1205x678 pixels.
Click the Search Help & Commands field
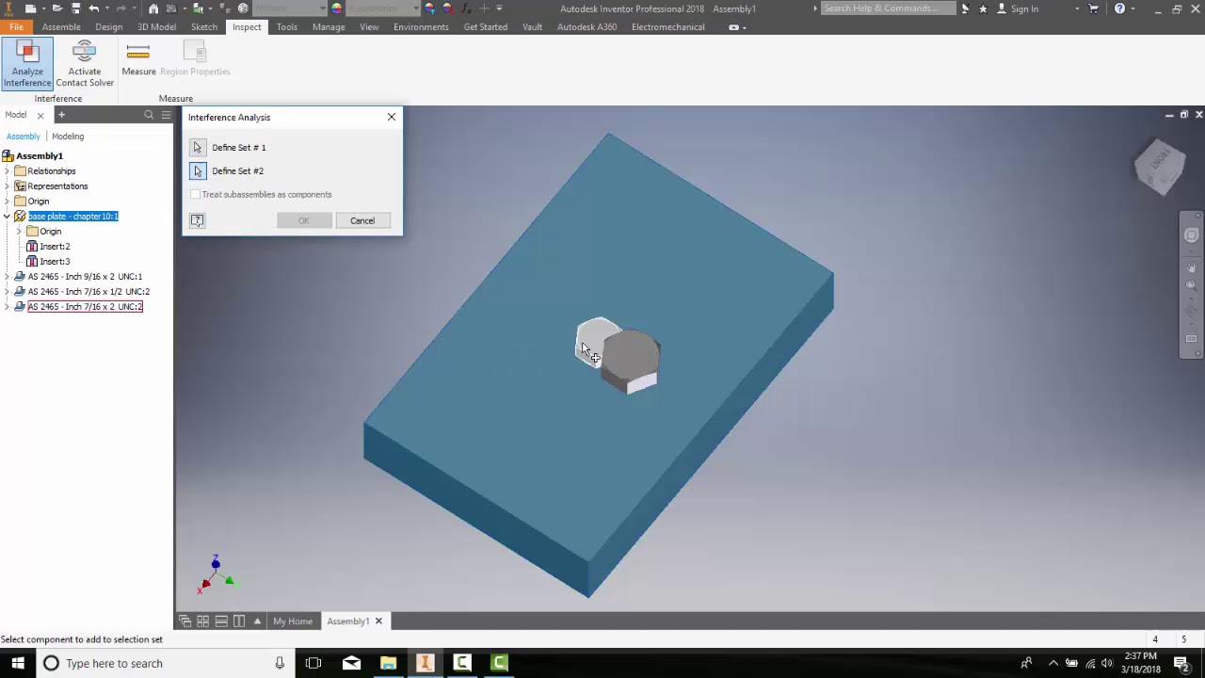point(888,8)
